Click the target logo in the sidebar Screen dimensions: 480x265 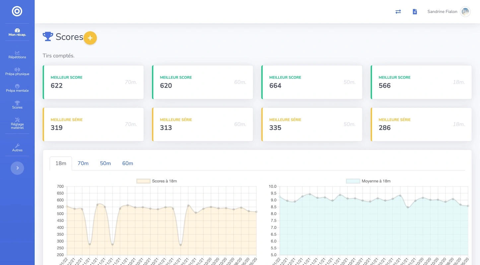(x=17, y=11)
